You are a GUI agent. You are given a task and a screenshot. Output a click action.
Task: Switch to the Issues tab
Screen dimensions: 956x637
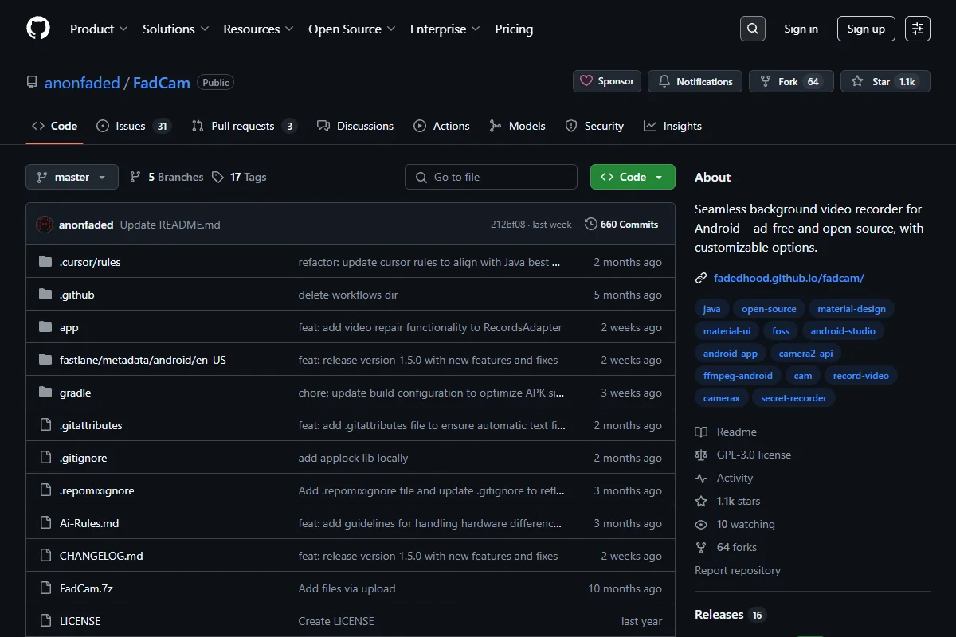tap(134, 126)
